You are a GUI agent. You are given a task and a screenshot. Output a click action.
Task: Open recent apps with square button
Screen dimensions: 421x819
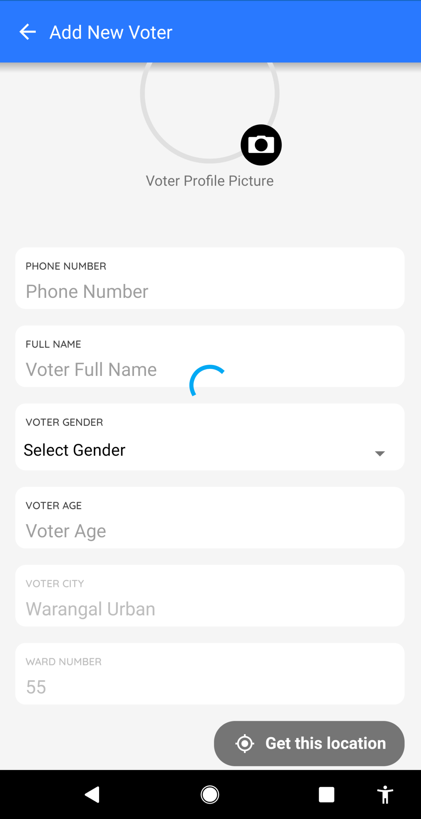(x=326, y=795)
